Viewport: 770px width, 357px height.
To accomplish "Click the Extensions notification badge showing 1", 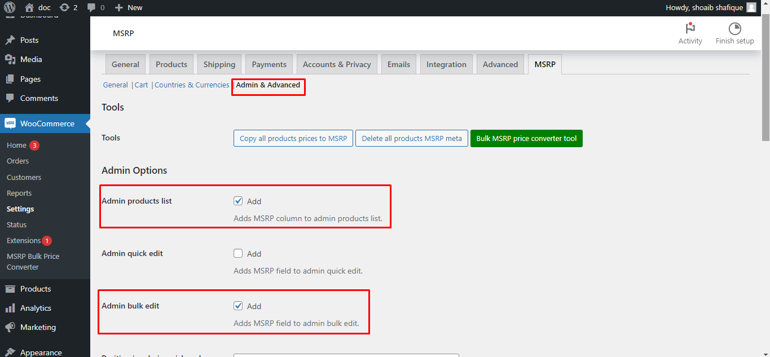I will (x=47, y=241).
